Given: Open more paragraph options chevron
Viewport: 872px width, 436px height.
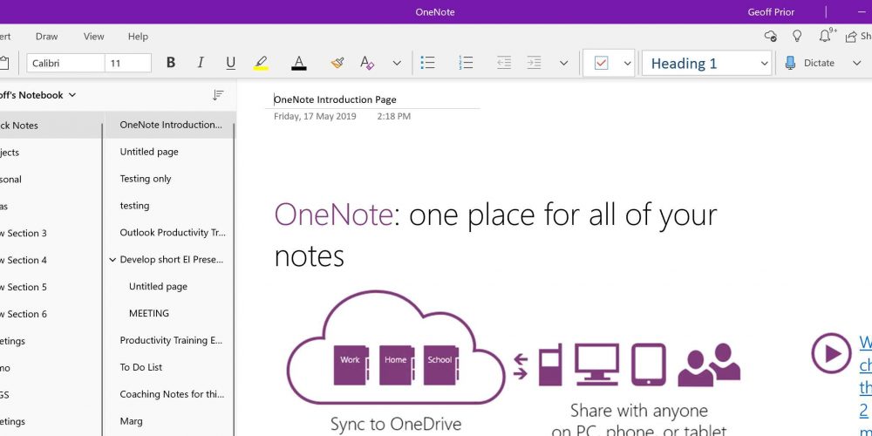Looking at the screenshot, I should coord(563,63).
